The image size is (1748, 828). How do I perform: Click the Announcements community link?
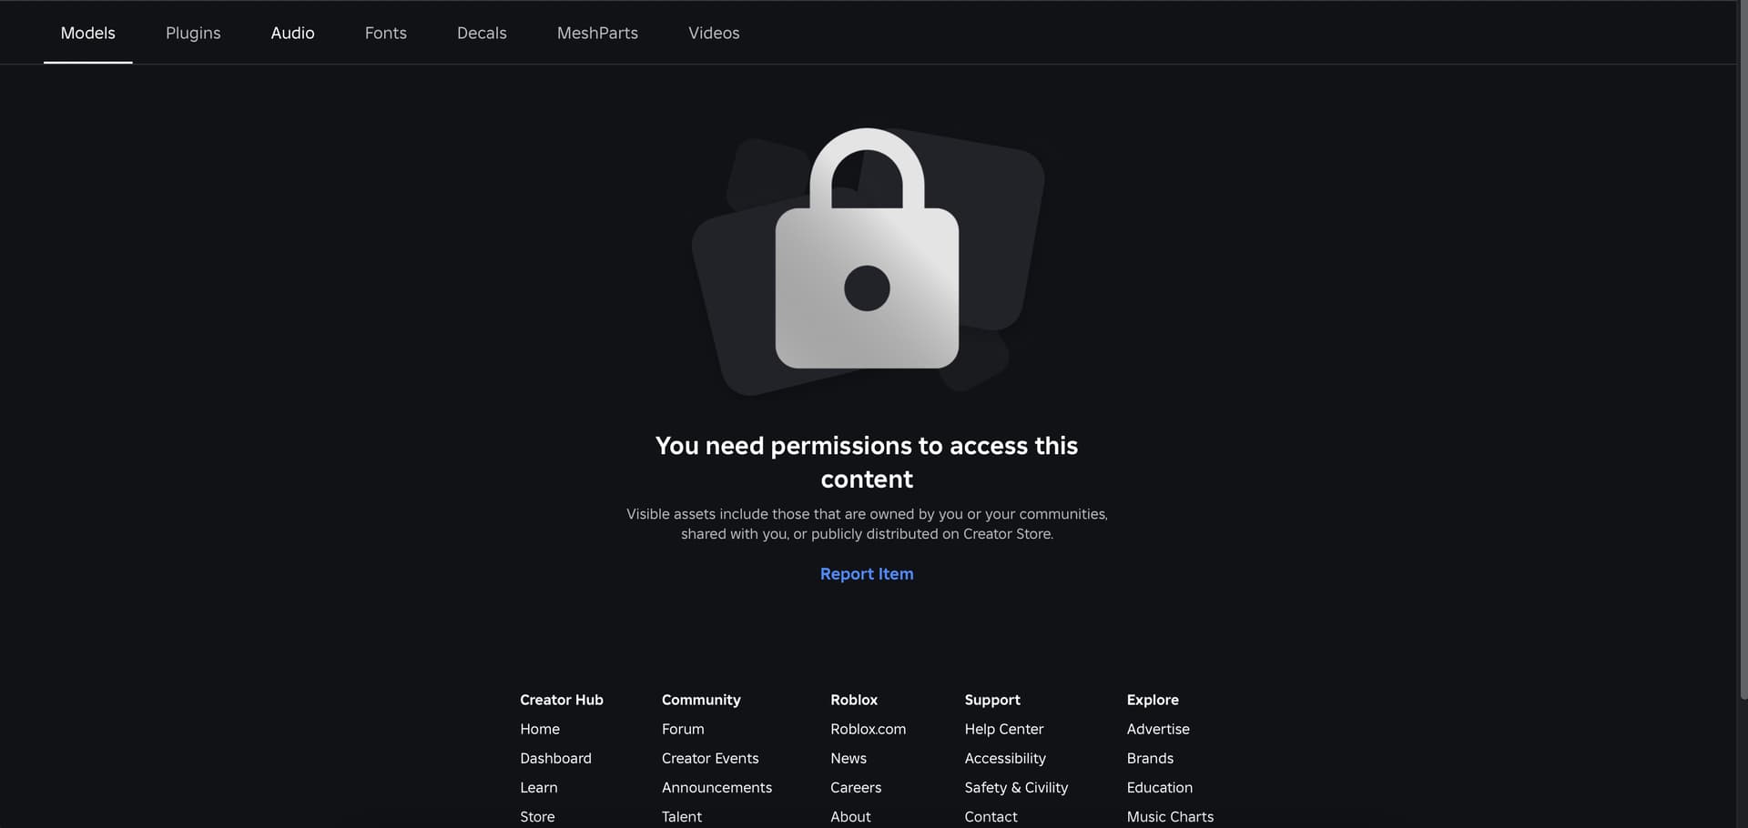tap(716, 787)
